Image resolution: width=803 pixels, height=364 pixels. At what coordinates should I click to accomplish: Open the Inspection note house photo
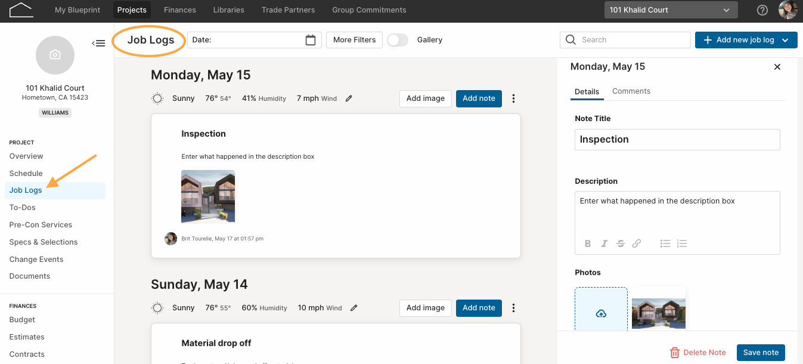208,196
